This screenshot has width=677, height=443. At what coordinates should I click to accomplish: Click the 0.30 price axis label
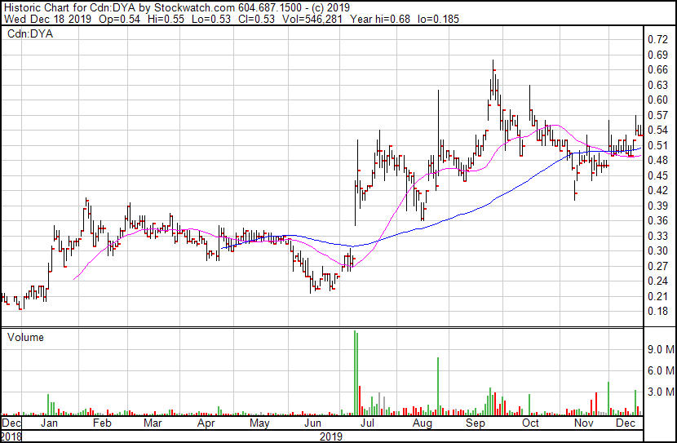click(x=658, y=250)
